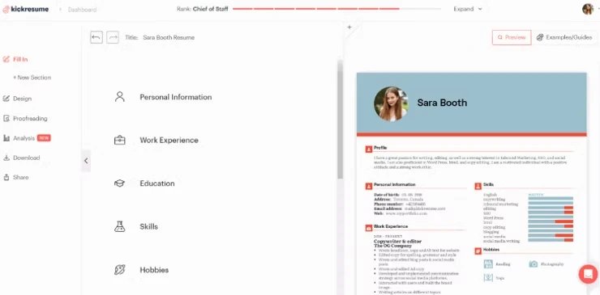Open the Fill In sidebar item
600x295 pixels.
point(20,59)
